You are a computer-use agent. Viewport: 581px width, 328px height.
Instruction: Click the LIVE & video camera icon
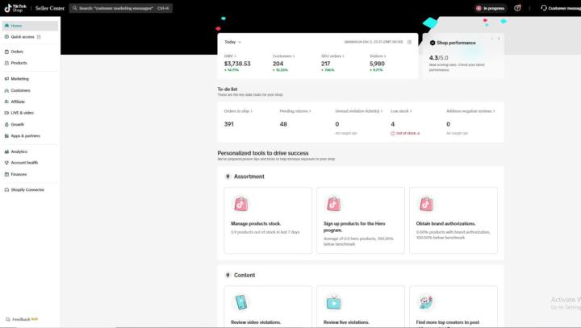click(6, 113)
